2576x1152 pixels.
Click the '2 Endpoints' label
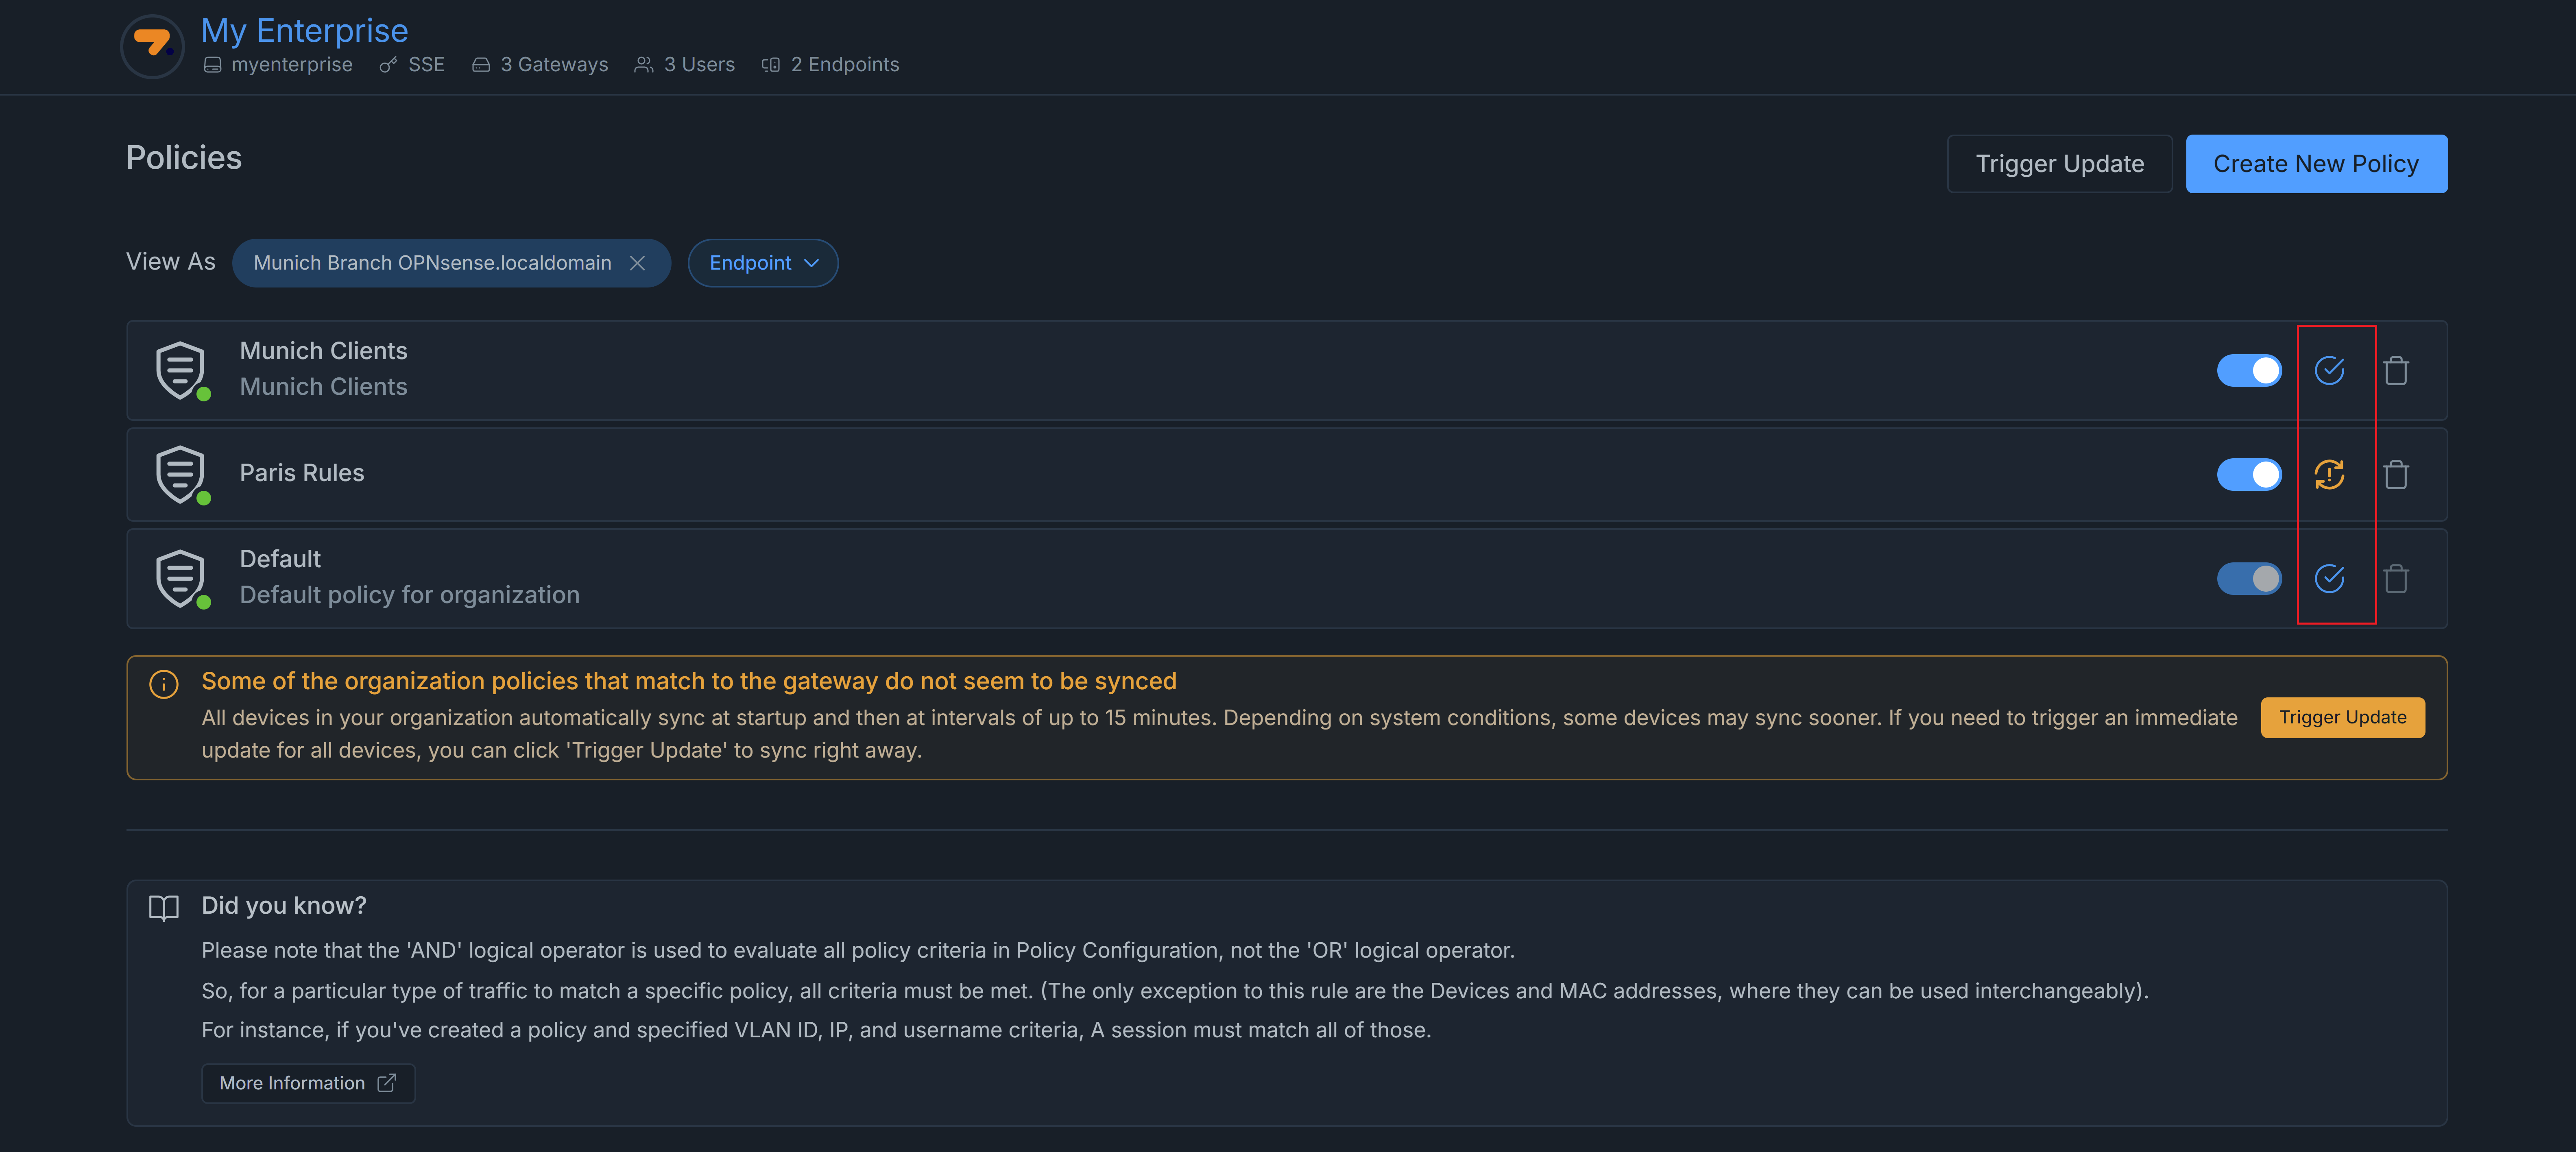[845, 65]
